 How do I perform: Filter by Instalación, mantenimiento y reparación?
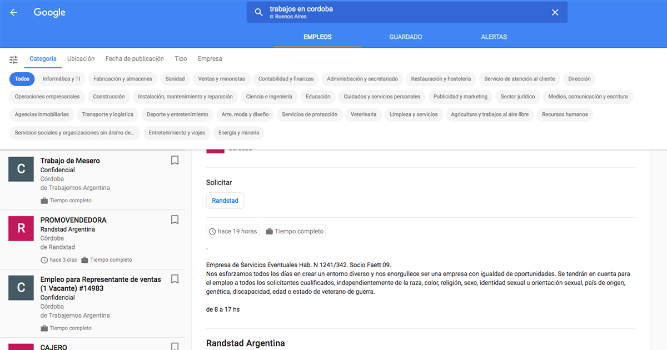click(x=186, y=97)
